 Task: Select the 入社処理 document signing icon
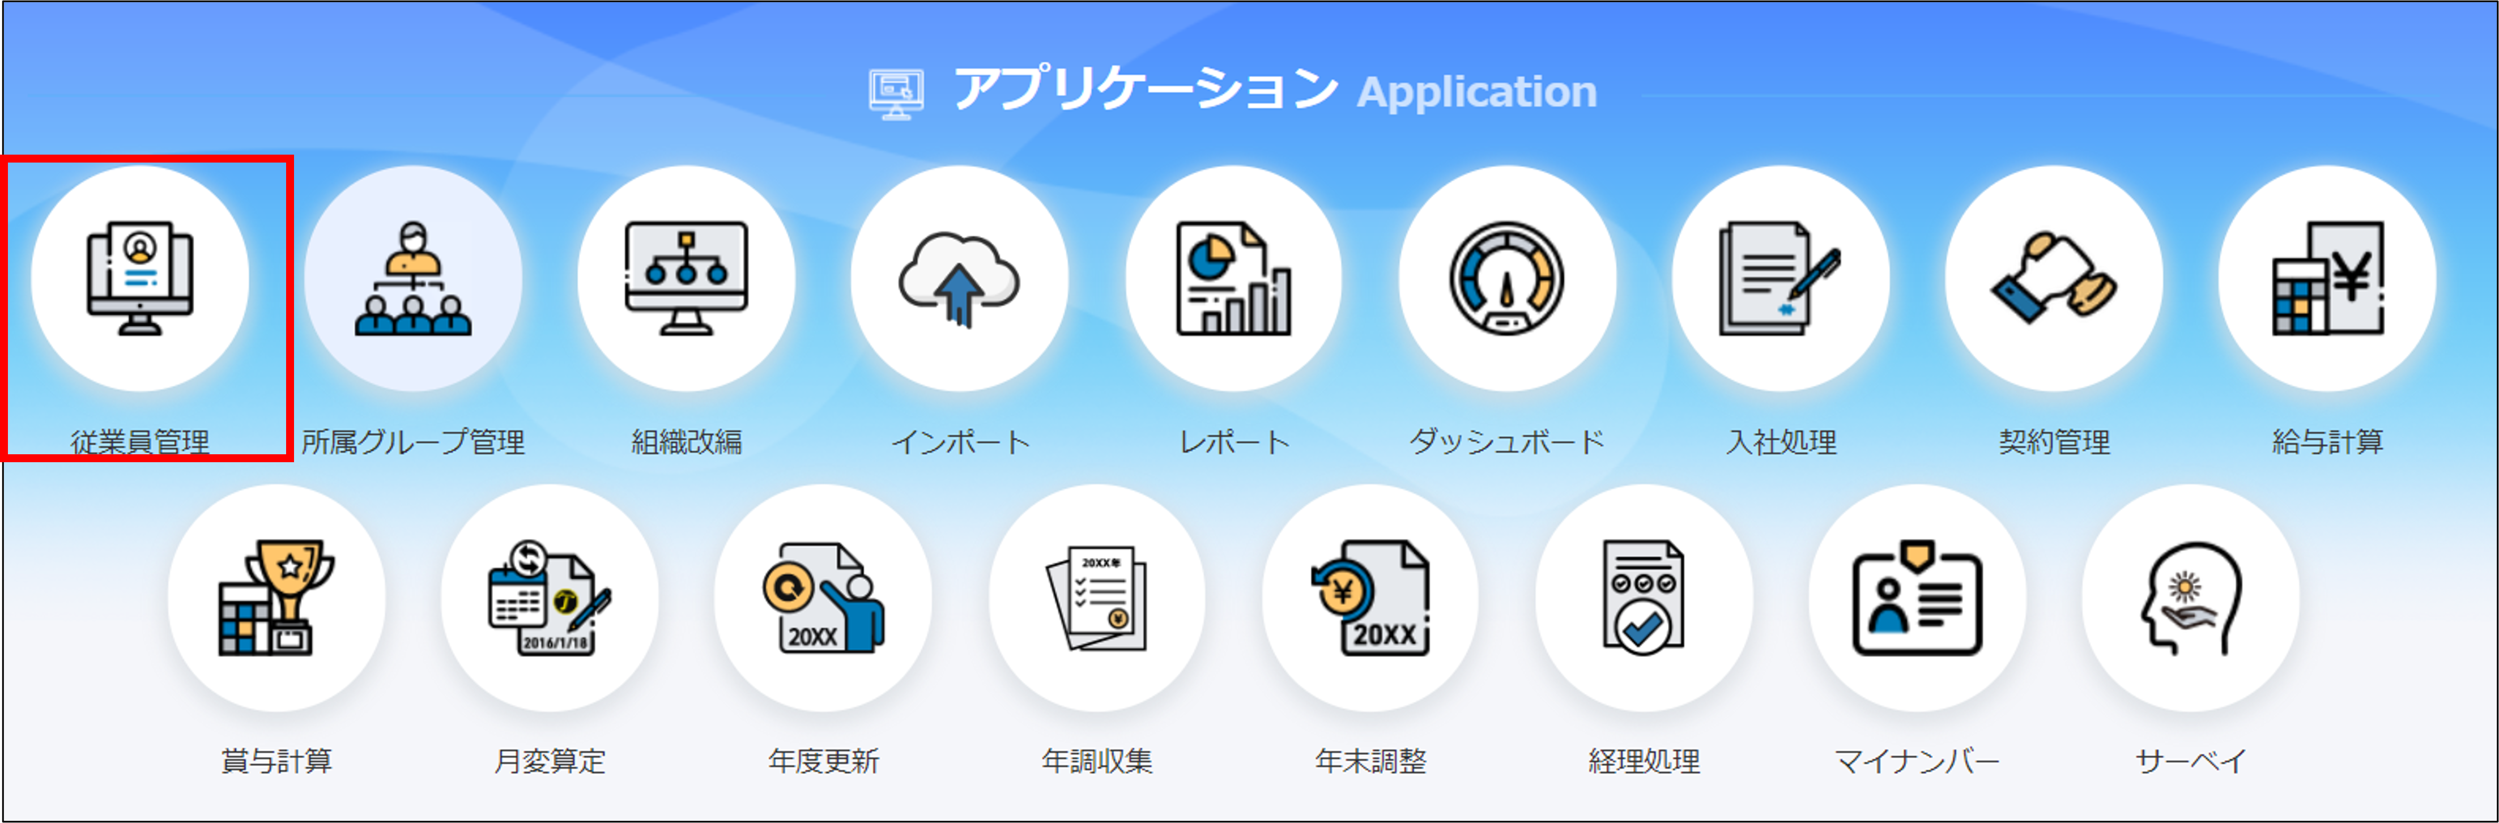(1781, 279)
